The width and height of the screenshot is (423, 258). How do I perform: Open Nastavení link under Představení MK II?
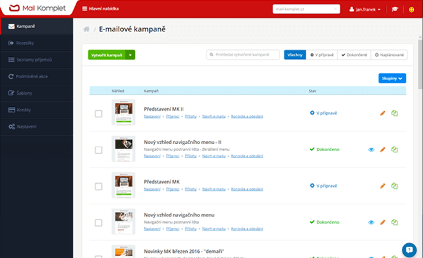[152, 117]
